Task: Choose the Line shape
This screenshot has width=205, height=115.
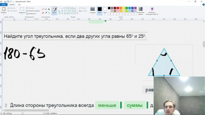Action: pos(60,8)
